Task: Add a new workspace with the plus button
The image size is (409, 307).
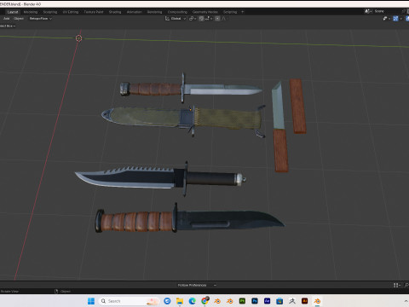Action: [x=242, y=12]
